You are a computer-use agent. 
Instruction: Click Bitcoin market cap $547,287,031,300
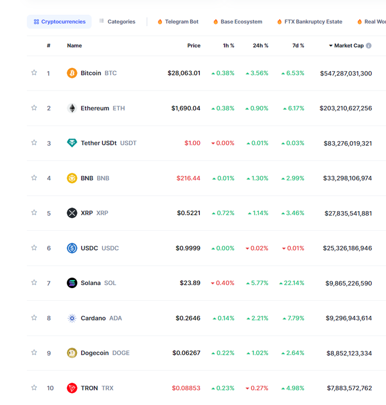tap(346, 73)
